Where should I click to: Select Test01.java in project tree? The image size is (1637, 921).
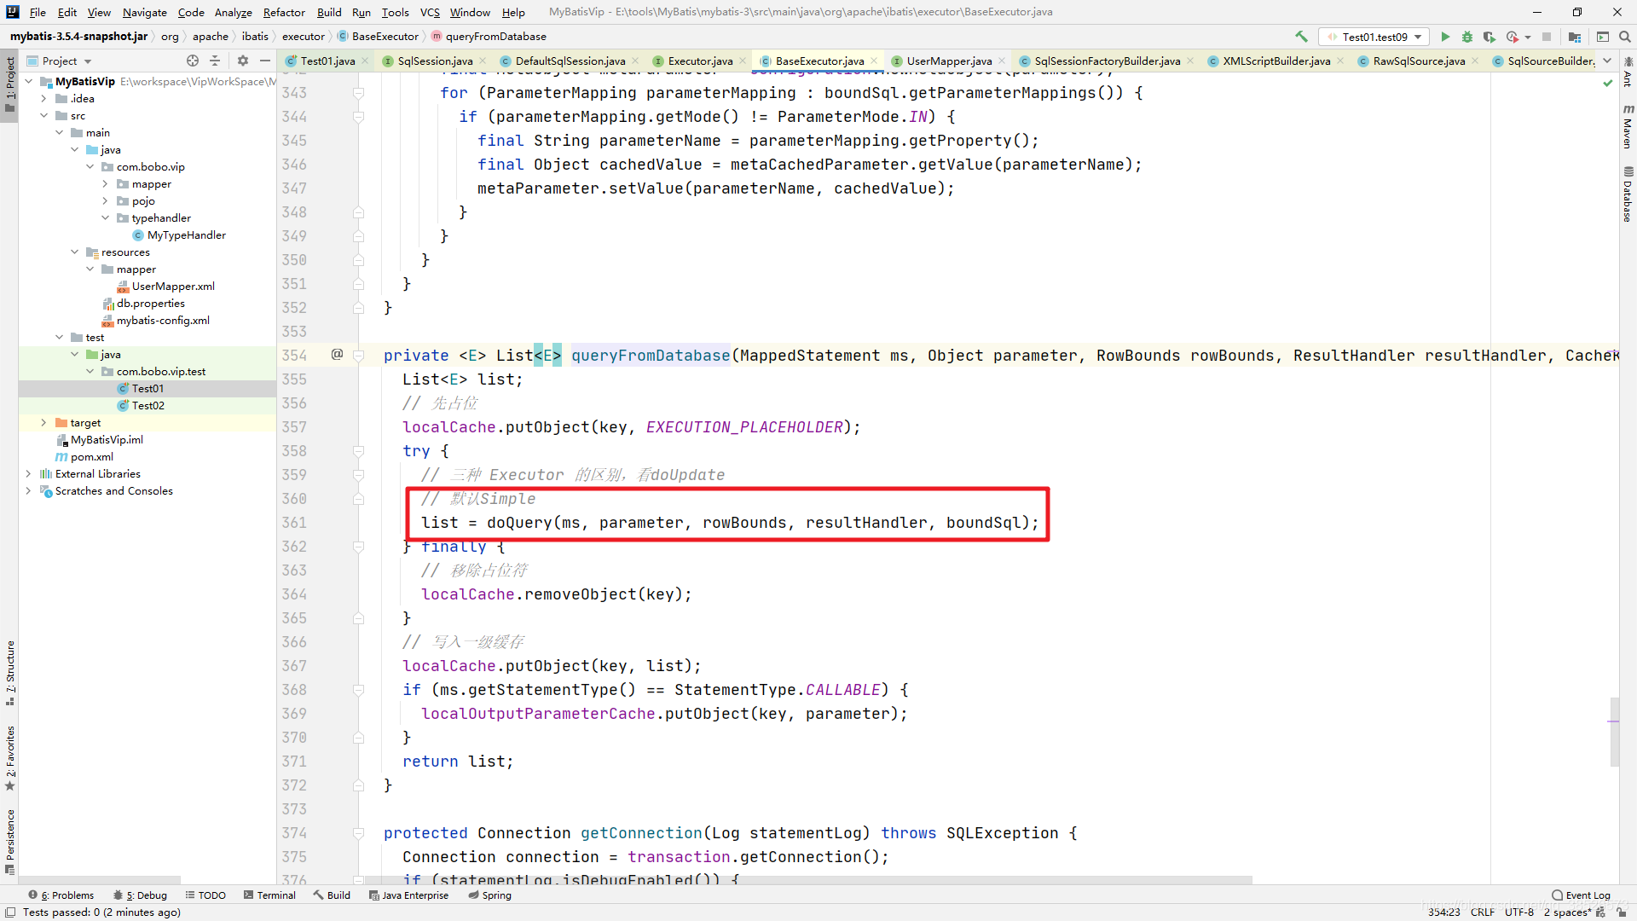point(148,388)
